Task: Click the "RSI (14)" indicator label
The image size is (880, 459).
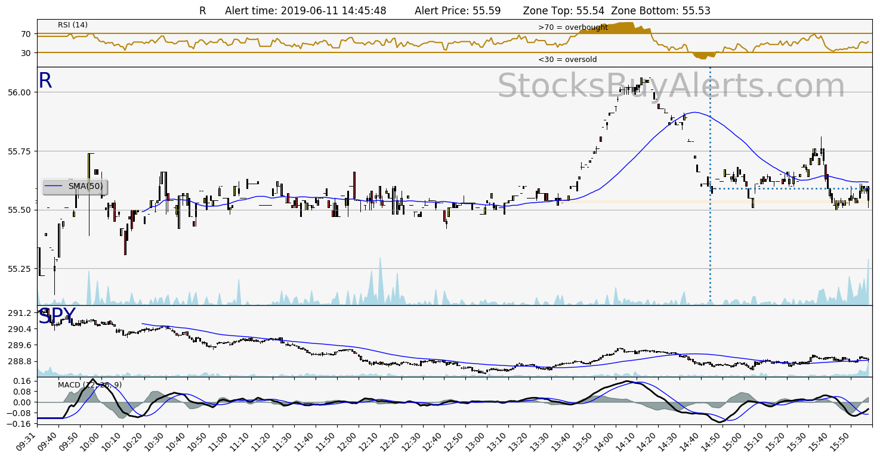Action: coord(73,25)
